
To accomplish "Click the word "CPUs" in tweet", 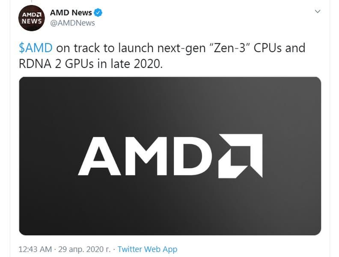I will coord(267,47).
